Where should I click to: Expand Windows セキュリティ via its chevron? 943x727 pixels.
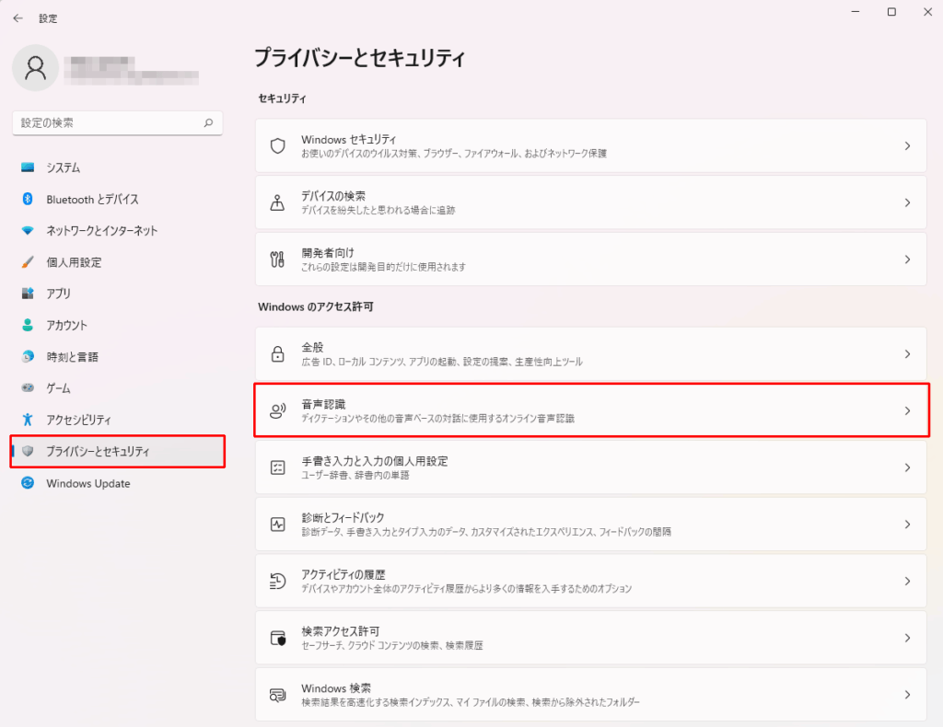[x=907, y=146]
